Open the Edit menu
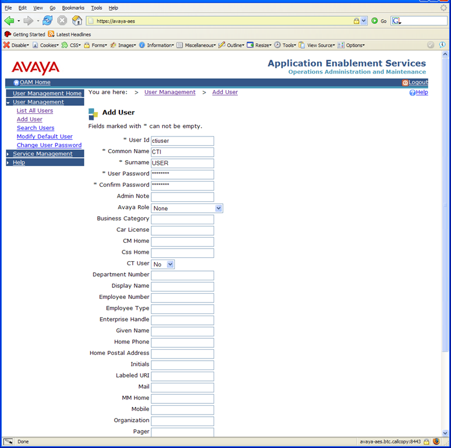The height and width of the screenshot is (448, 451). [x=23, y=8]
